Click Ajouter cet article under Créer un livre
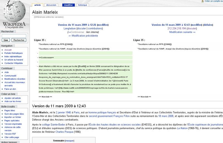The image size is (223, 143). pos(13,98)
